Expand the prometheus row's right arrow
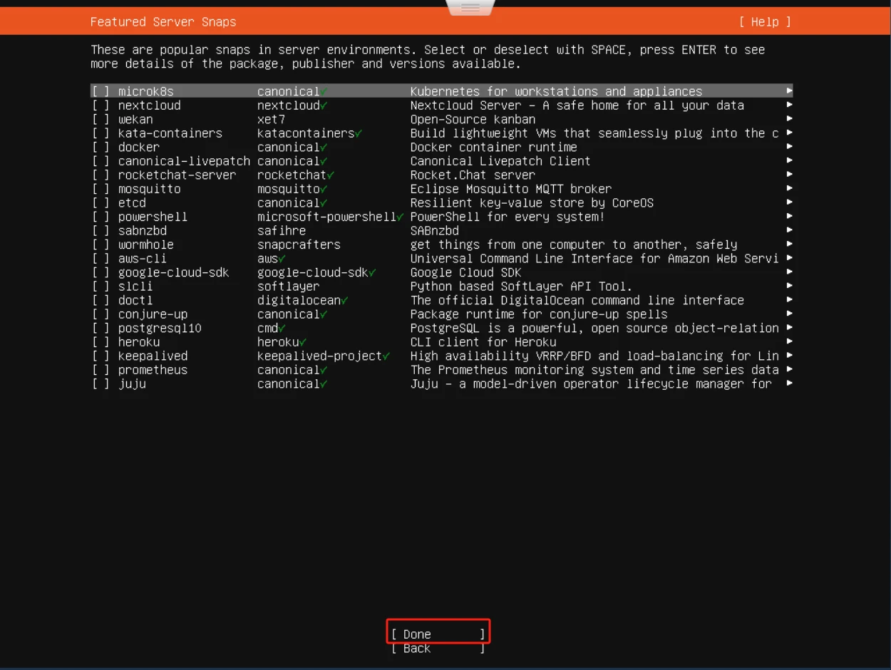The image size is (891, 670). pos(789,369)
